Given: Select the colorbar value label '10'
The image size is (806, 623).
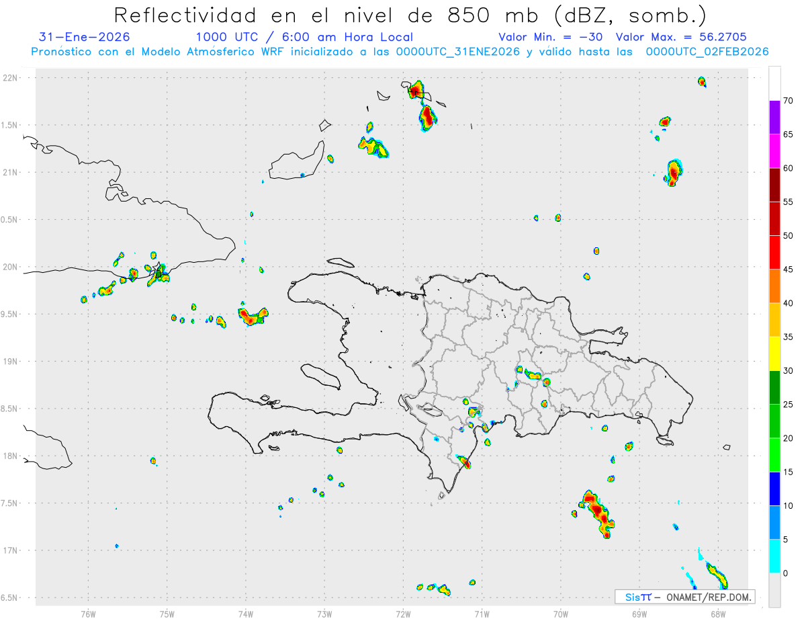Looking at the screenshot, I should [x=789, y=505].
